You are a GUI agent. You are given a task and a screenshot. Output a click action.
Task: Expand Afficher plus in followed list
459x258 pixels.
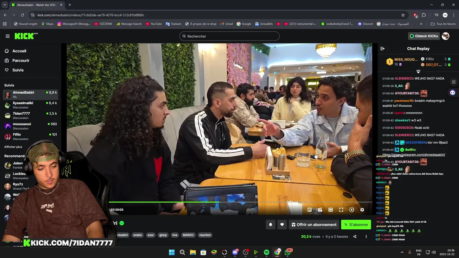pyautogui.click(x=13, y=147)
